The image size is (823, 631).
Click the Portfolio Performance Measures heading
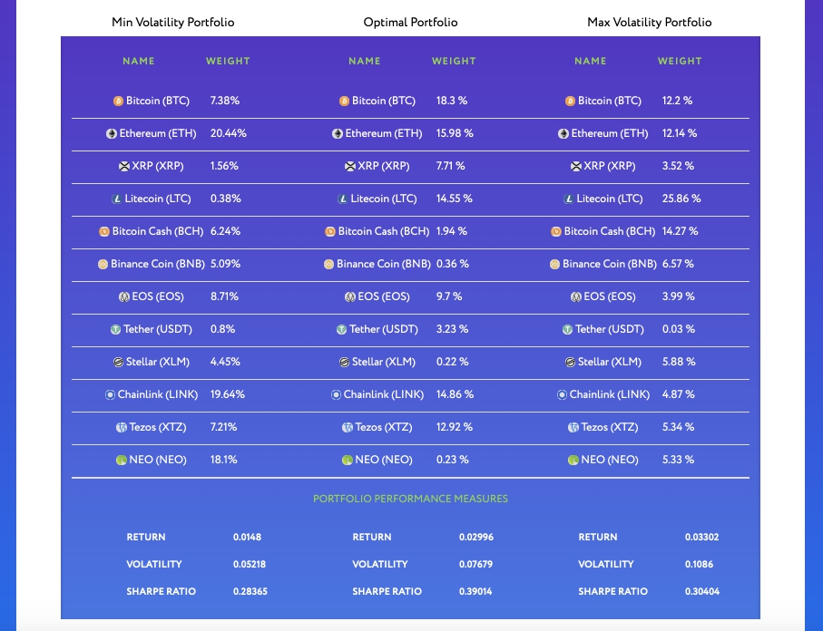(x=410, y=499)
